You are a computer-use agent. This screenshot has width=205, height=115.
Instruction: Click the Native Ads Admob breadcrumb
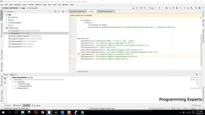(10, 8)
